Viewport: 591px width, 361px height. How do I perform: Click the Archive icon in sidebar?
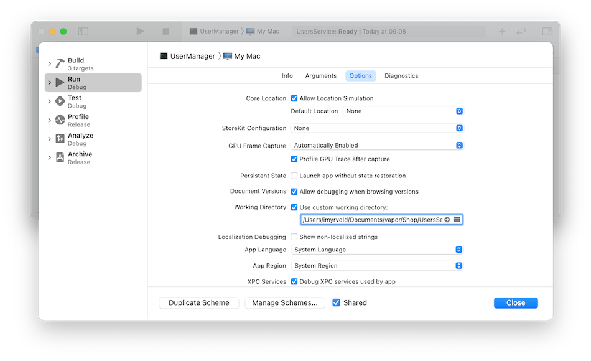click(60, 157)
